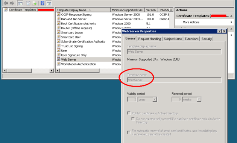This screenshot has height=143, width=237.
Task: Click the Certificate Templates tree node icon
Action: pyautogui.click(x=6, y=10)
